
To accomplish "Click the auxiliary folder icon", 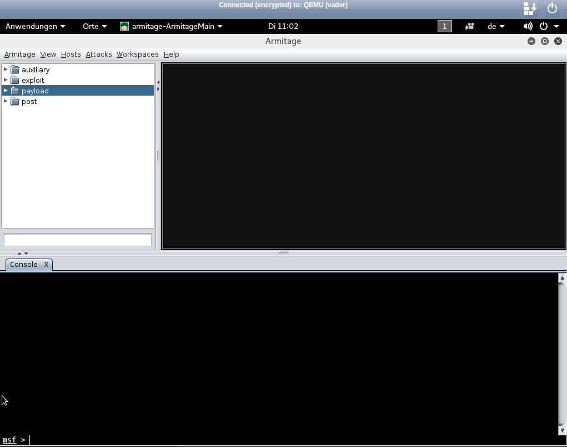I will point(15,70).
